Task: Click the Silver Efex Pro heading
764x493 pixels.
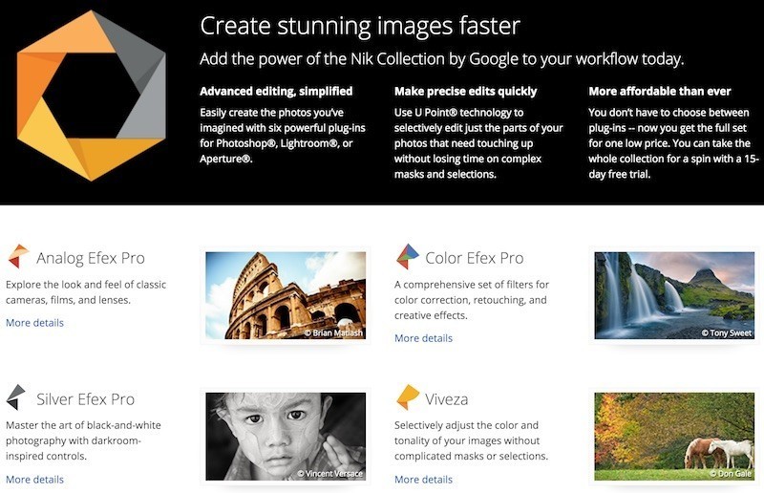Action: click(86, 399)
